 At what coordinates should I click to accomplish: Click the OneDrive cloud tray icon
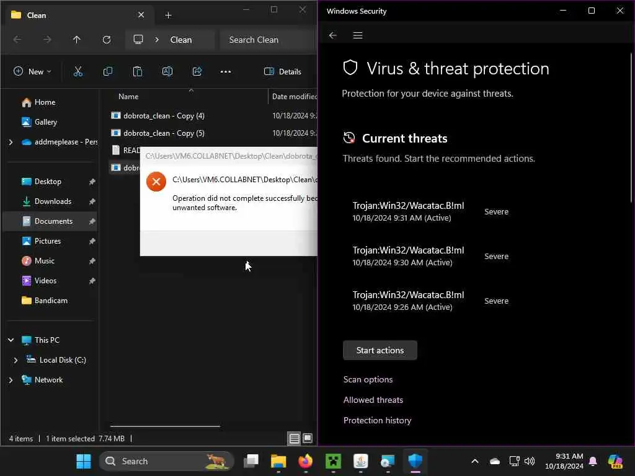click(494, 461)
